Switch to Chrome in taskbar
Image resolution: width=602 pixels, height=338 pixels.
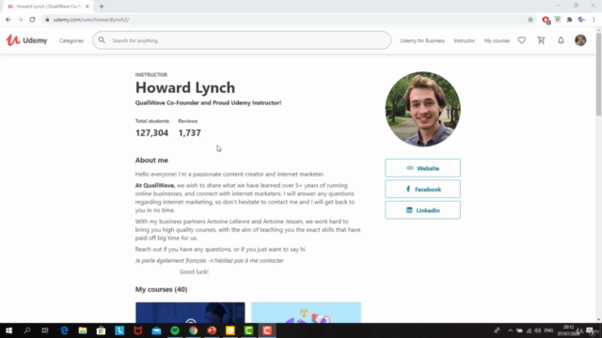193,330
